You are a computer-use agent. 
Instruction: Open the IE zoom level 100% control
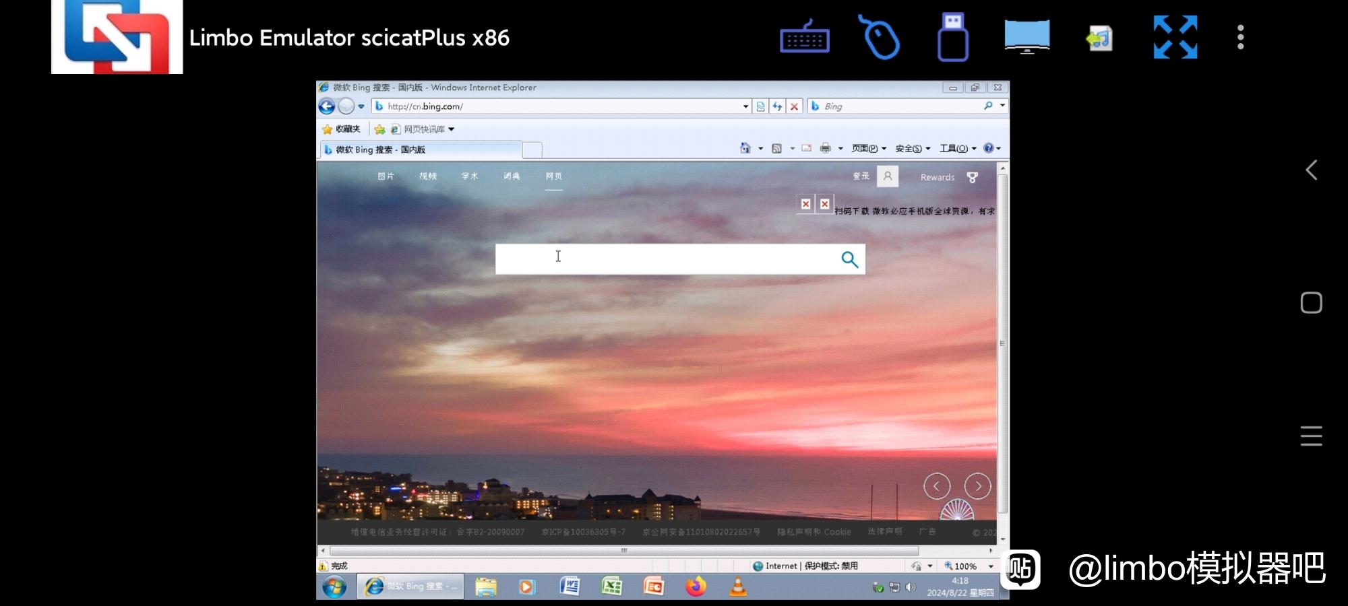969,566
